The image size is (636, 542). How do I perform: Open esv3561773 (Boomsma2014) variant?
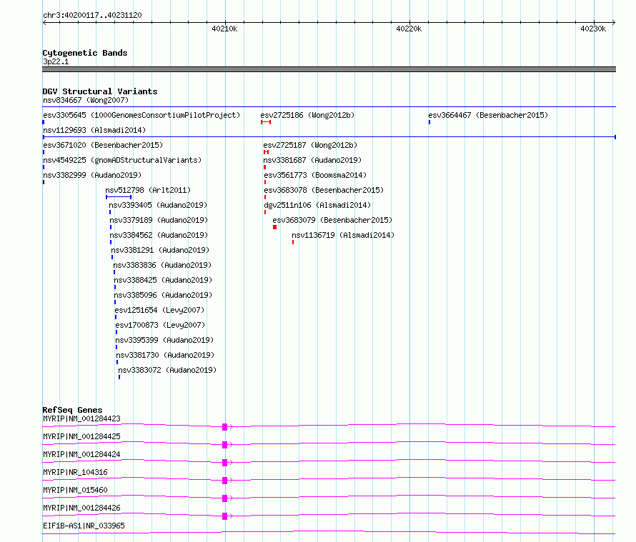(315, 175)
